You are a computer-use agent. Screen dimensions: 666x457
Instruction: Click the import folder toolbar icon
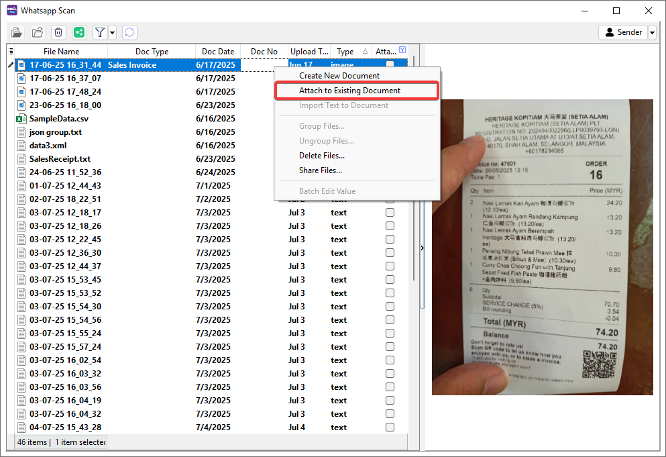click(38, 32)
